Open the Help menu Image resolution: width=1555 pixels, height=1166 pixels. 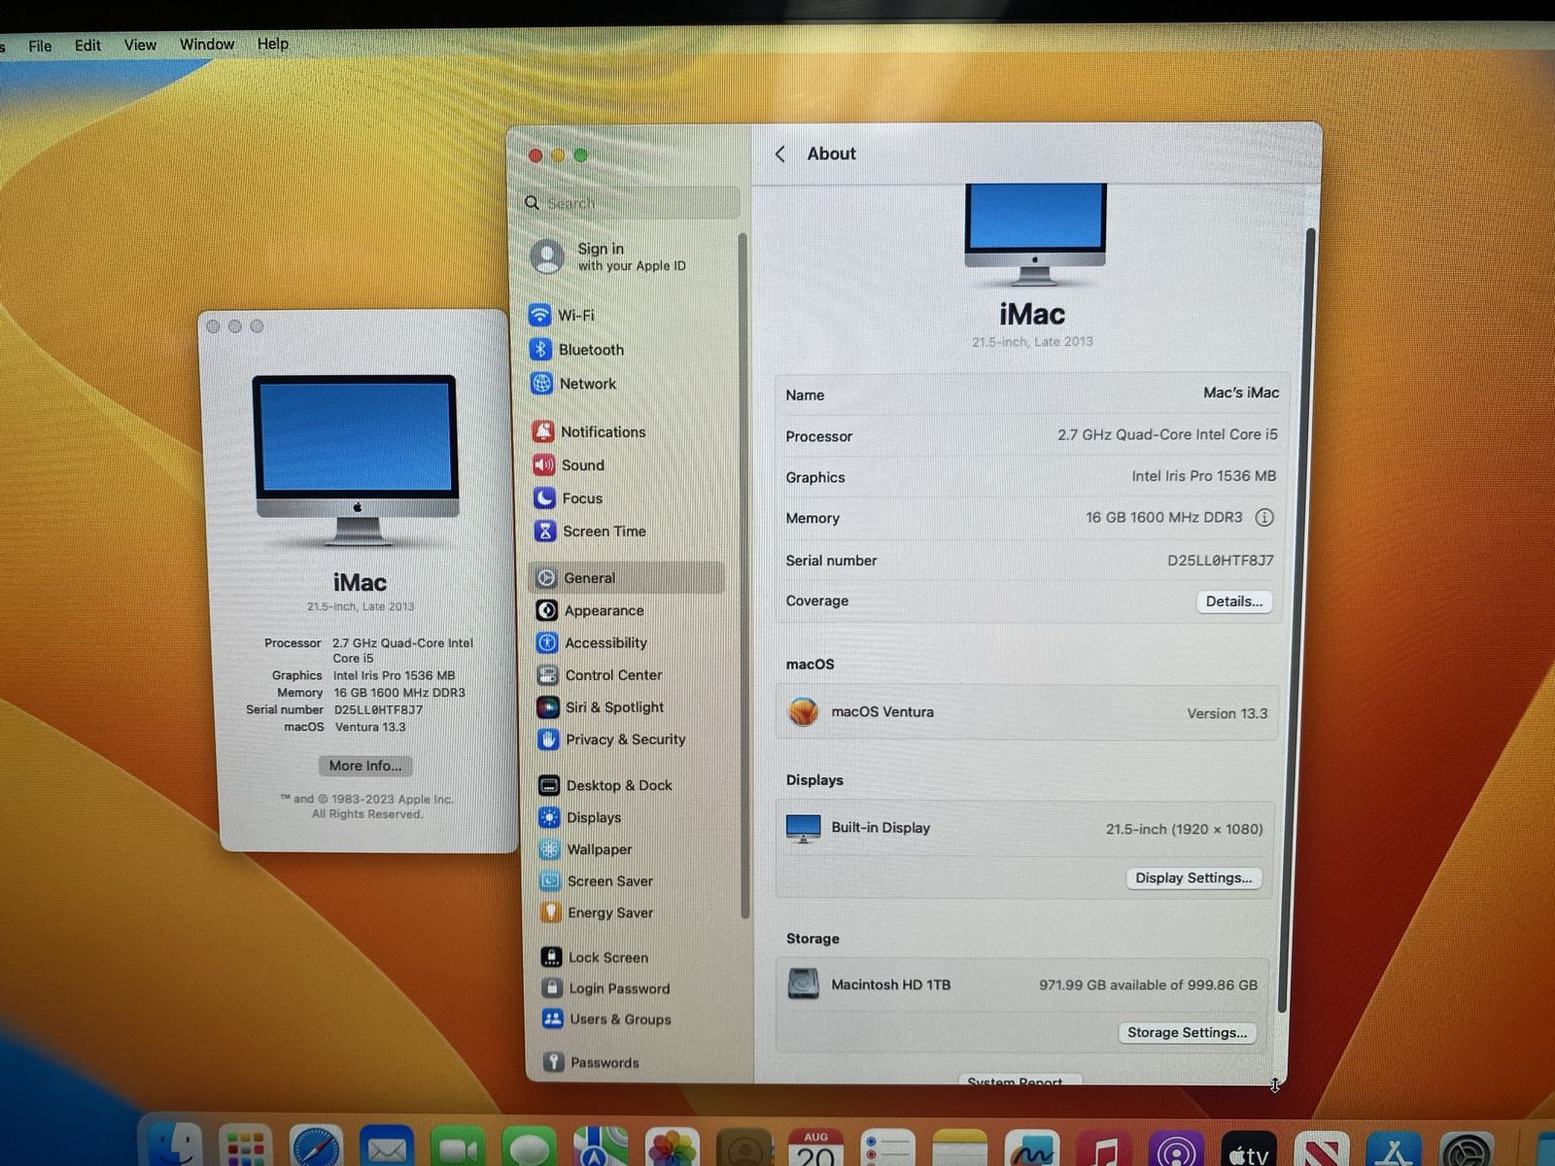point(273,44)
